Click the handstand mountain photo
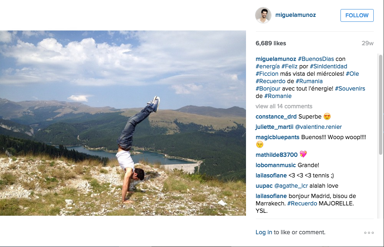Screen dimensions: 384x247 (x=123, y=123)
